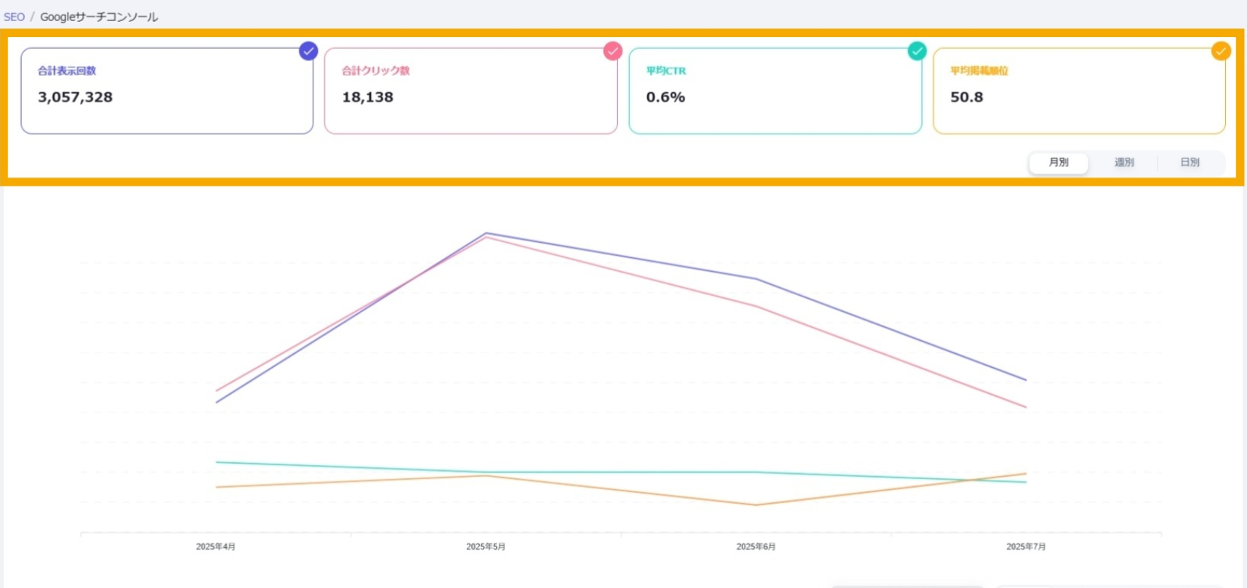1247x588 pixels.
Task: Go to the SEO breadcrumb link
Action: (x=14, y=17)
